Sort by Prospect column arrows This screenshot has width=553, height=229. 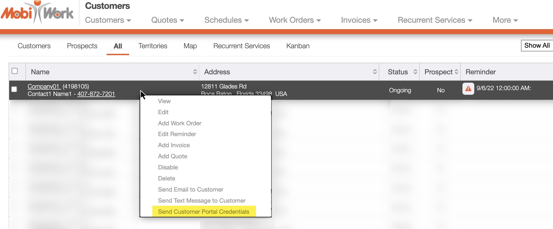[x=456, y=72]
